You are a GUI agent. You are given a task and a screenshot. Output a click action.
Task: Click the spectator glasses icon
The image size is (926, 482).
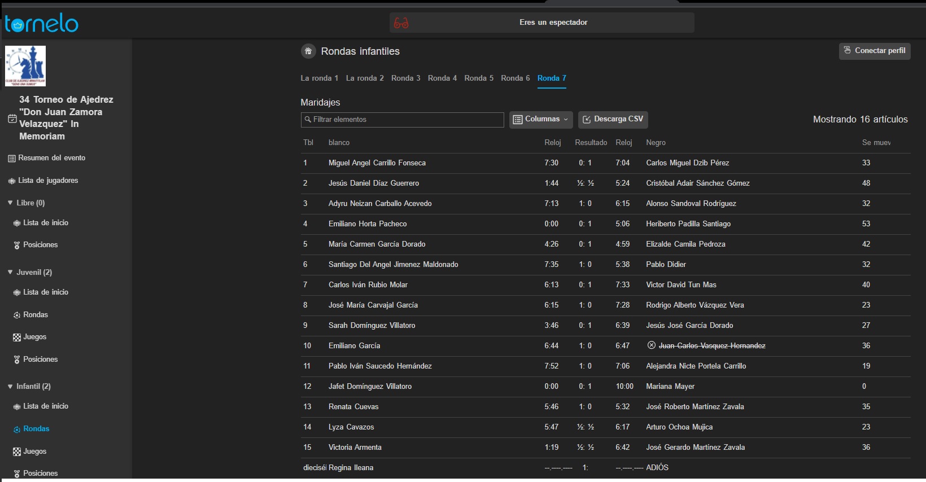[x=401, y=23]
